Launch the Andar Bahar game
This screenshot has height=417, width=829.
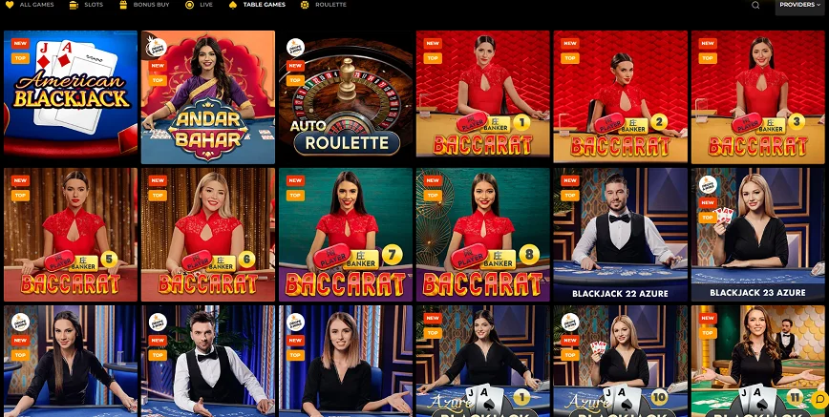point(208,97)
